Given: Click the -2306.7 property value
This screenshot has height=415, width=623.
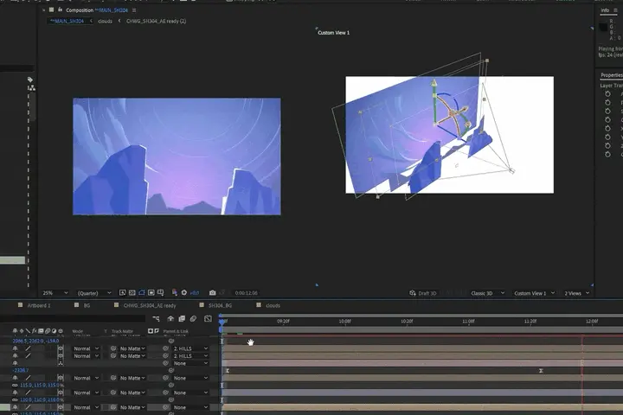Looking at the screenshot, I should click(x=20, y=371).
